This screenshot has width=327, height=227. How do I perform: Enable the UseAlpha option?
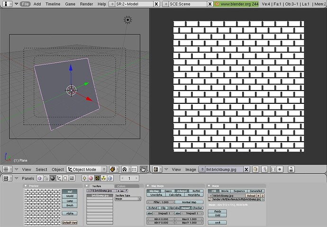pyautogui.click(x=156, y=195)
